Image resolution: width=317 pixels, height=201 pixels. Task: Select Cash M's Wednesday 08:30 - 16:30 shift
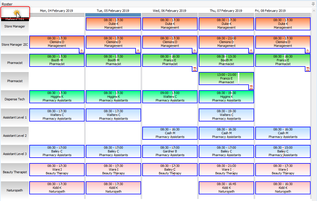tap(170, 133)
